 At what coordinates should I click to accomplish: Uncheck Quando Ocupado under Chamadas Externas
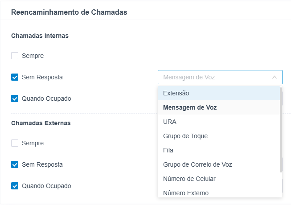click(15, 186)
